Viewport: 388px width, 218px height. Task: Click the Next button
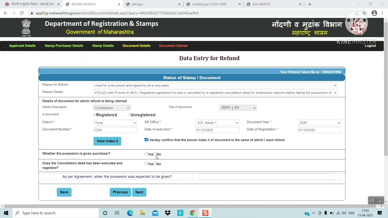point(139,192)
